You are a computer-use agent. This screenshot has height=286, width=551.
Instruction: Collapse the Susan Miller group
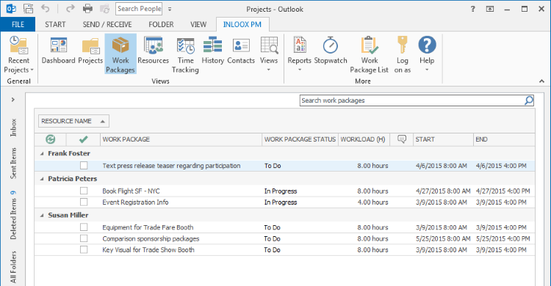(42, 215)
